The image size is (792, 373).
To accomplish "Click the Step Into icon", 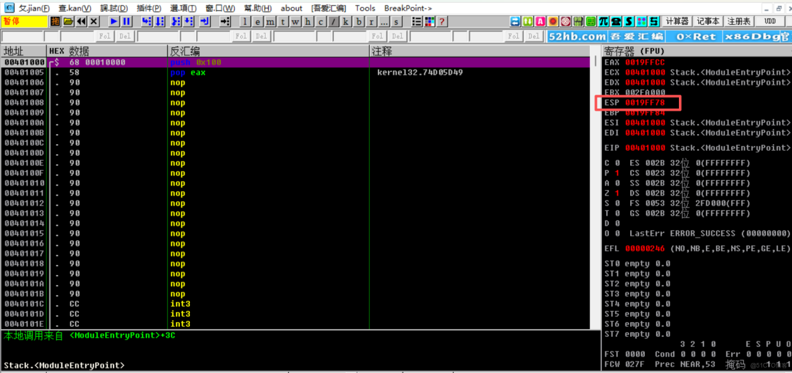I will [146, 21].
